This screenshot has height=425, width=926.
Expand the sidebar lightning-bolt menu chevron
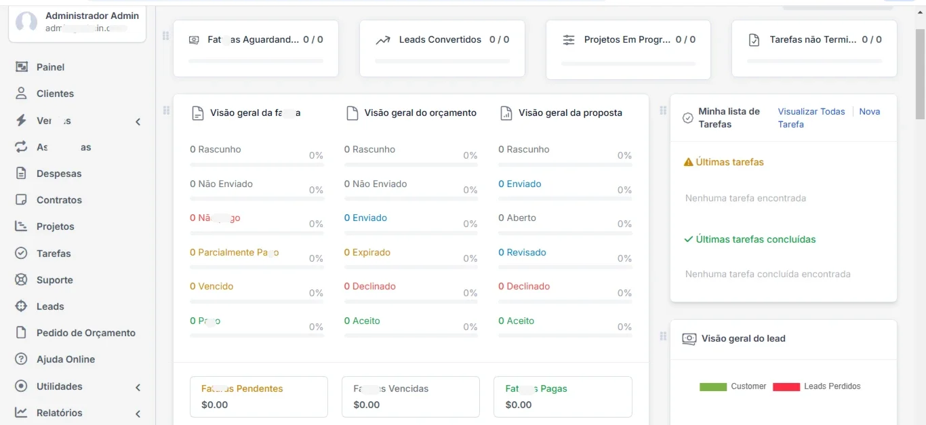tap(138, 121)
